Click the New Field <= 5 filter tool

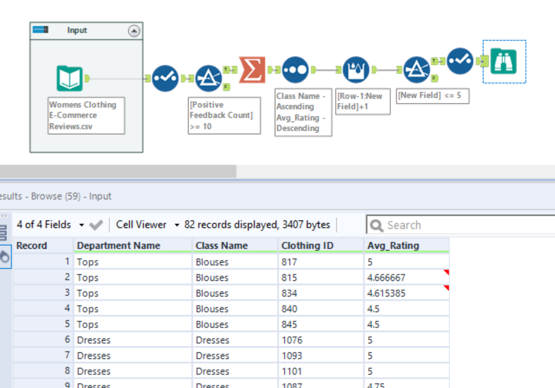pos(416,70)
